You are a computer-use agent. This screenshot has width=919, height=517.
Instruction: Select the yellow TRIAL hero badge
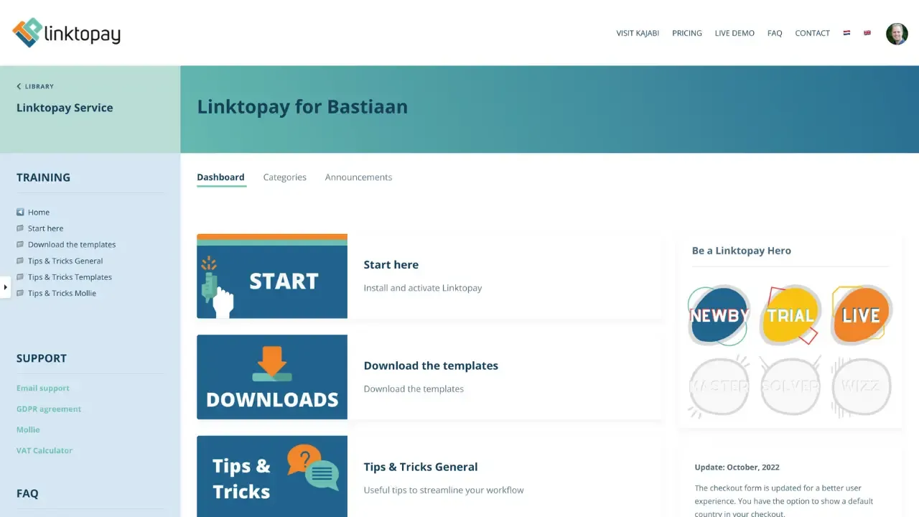pyautogui.click(x=790, y=315)
